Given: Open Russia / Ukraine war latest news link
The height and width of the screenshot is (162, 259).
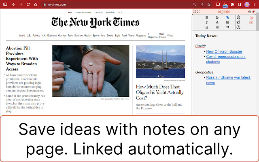Looking at the screenshot, I should click(228, 80).
